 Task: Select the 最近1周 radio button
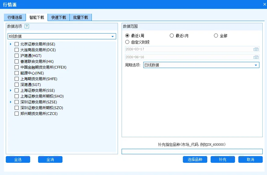point(127,36)
